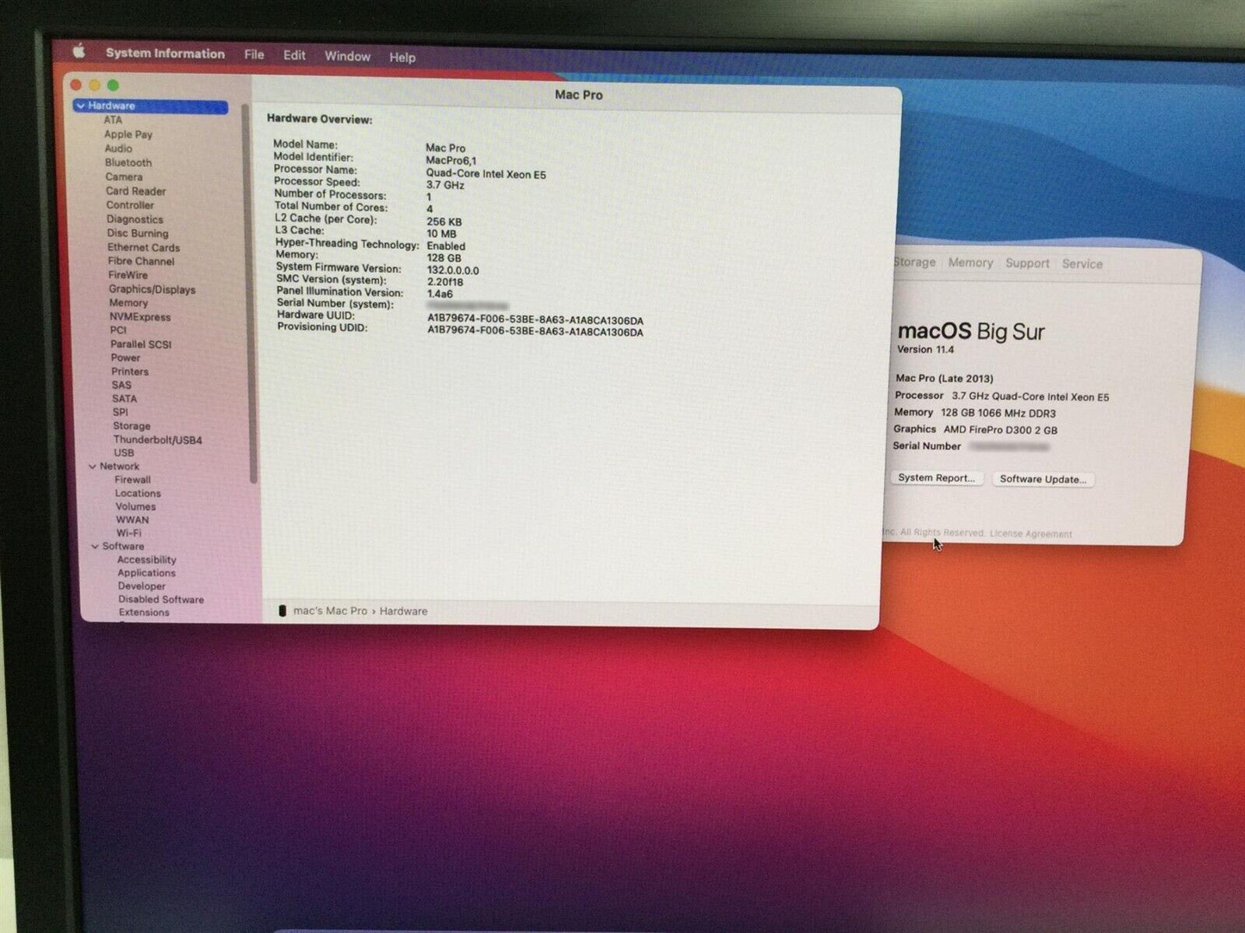
Task: Open the Help menu
Action: 402,57
